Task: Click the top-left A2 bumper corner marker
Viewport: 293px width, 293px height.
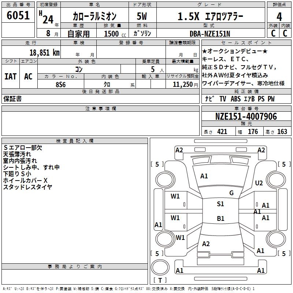Action: (x=179, y=150)
